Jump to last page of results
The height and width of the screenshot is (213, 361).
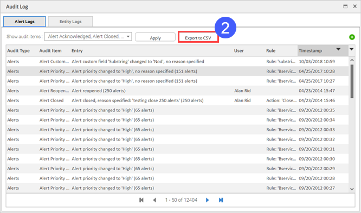click(x=221, y=200)
